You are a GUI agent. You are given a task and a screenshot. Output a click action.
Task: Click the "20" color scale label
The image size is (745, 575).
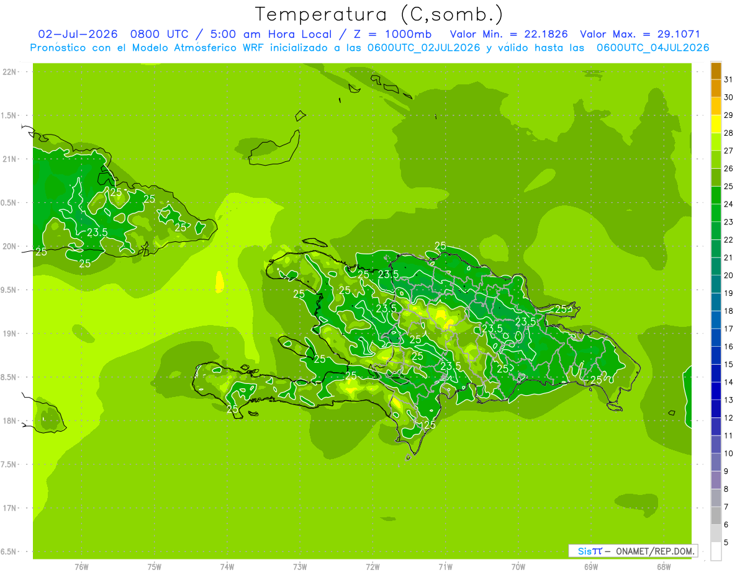tap(728, 275)
